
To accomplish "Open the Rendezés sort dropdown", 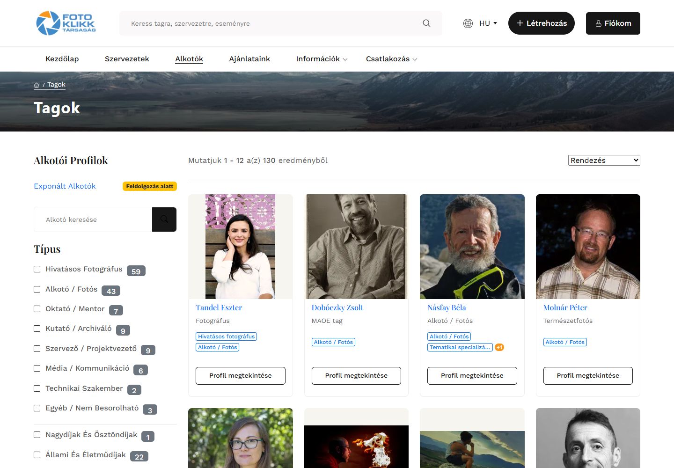I will 604,160.
